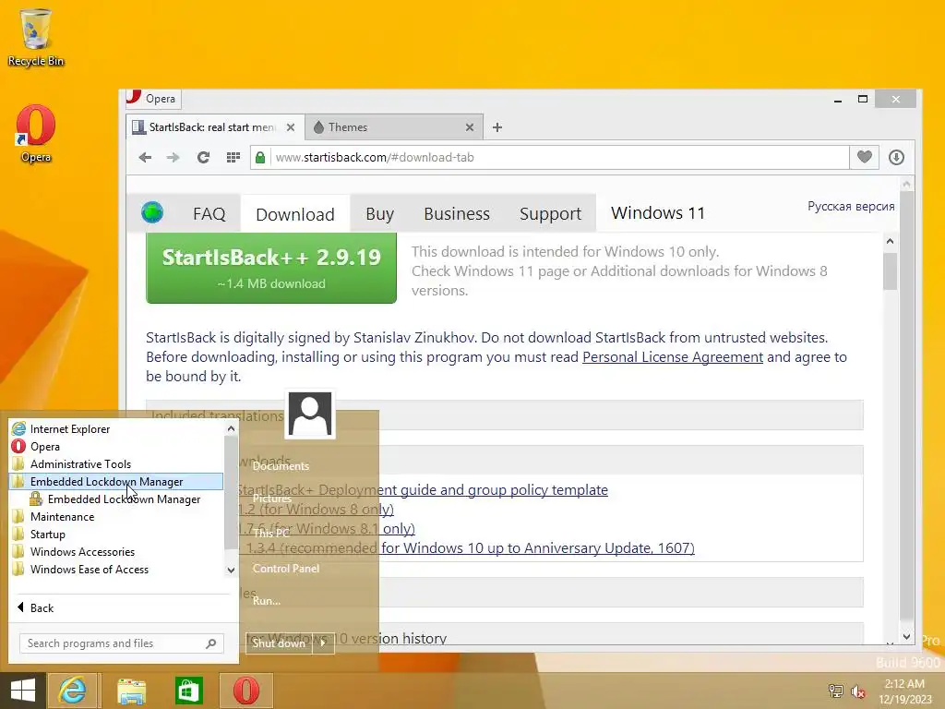Expand the Startup folder
This screenshot has width=945, height=709.
(116, 534)
